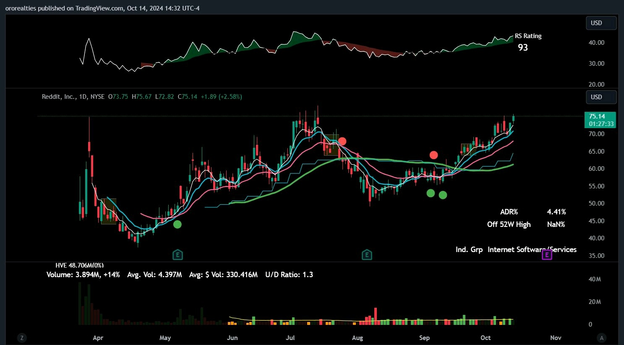Click the 70.00 price axis label
This screenshot has width=624, height=345.
[x=596, y=134]
